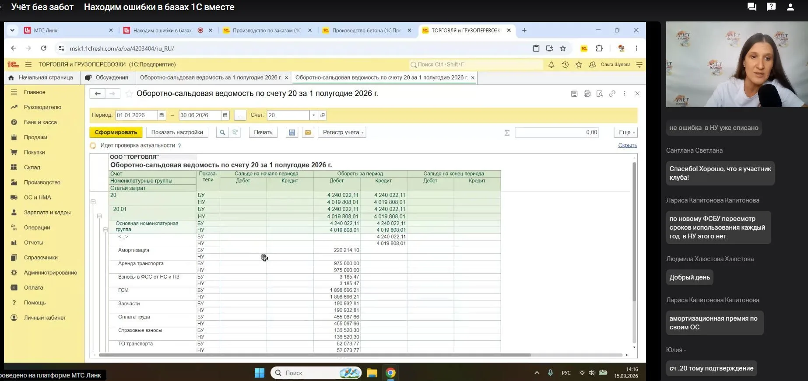Image resolution: width=808 pixels, height=381 pixels.
Task: Click the report's vertical scrollbar
Action: point(634,232)
